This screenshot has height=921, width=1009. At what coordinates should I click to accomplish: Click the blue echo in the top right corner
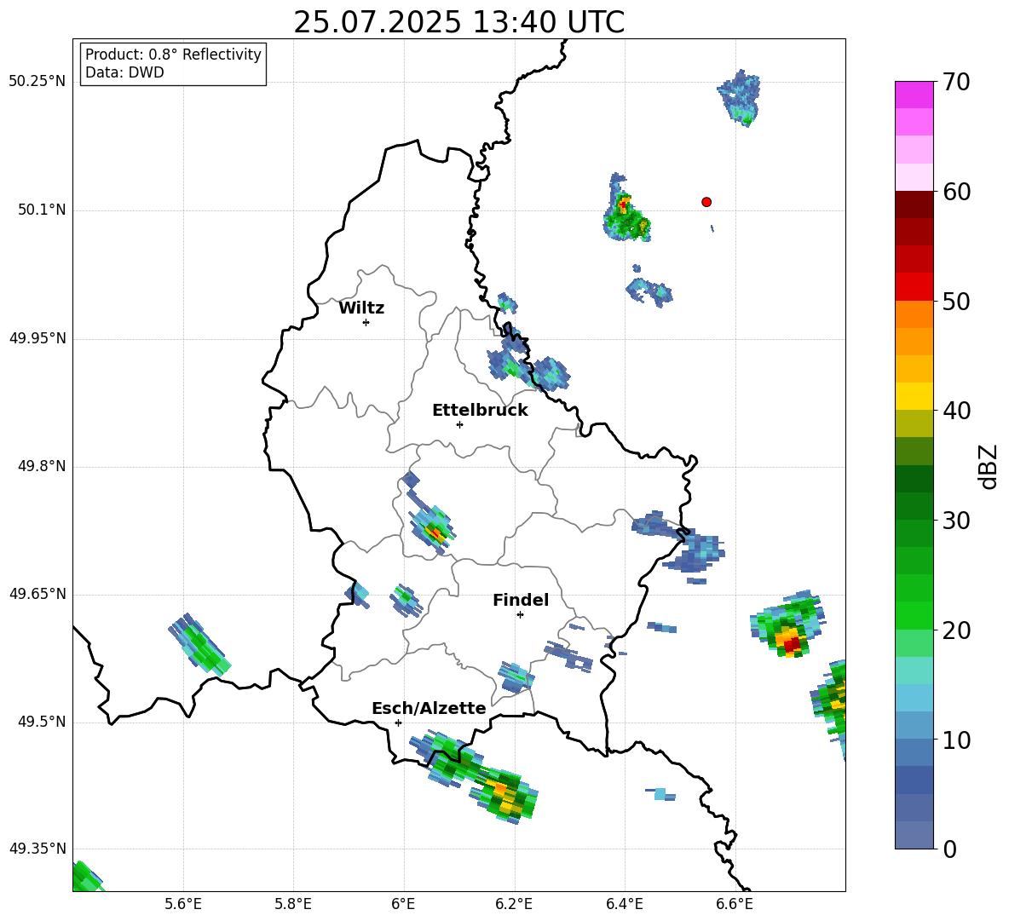point(740,98)
